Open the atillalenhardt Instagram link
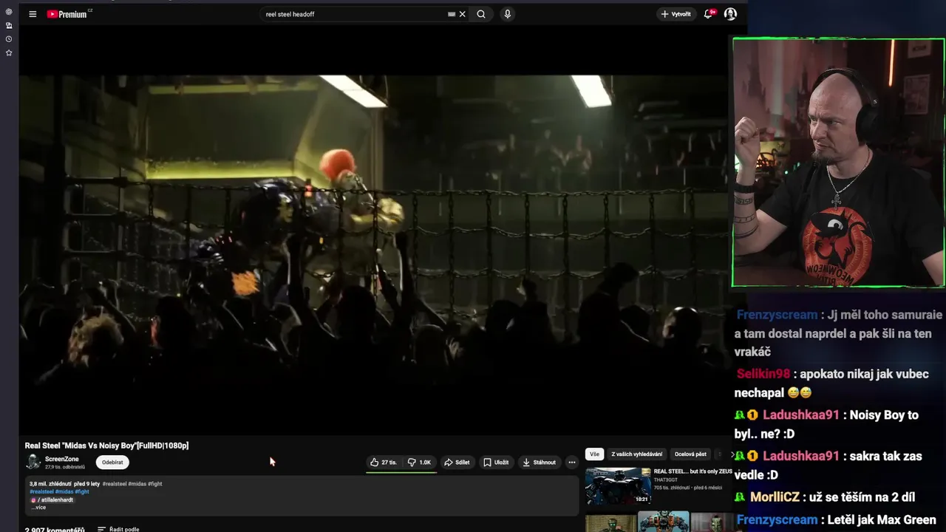 pyautogui.click(x=52, y=499)
